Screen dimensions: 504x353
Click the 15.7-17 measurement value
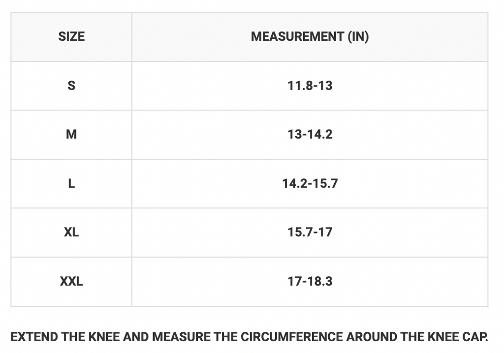point(310,232)
